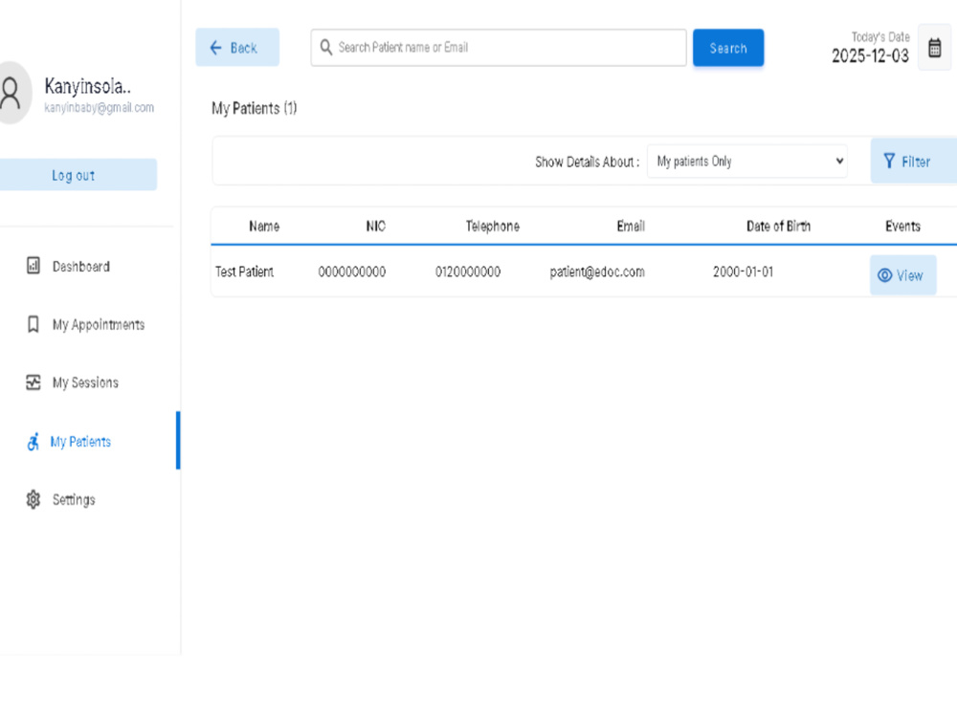Click the patient@edoc.com email cell
The image size is (957, 717).
click(597, 272)
